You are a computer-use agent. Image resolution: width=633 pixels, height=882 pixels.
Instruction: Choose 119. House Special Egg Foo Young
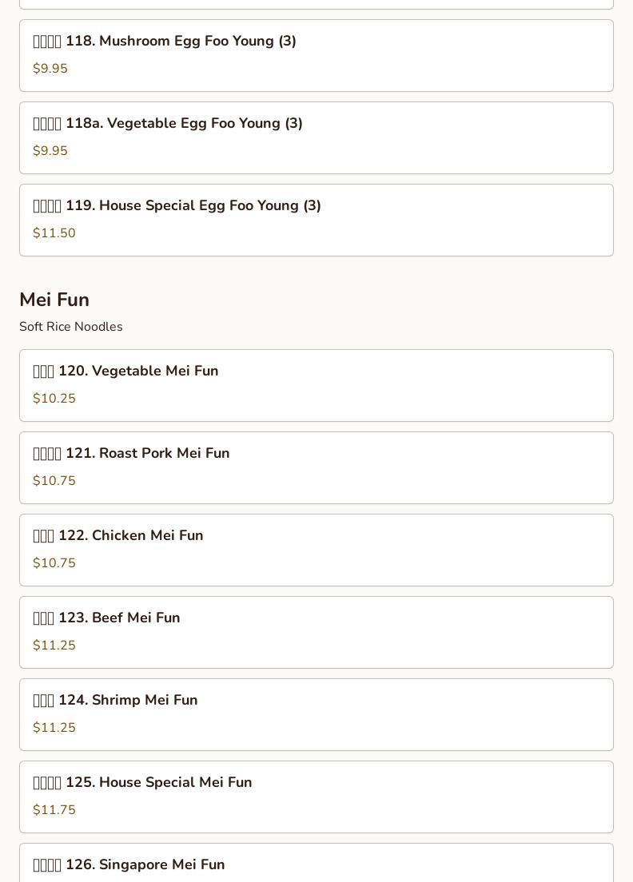pyautogui.click(x=316, y=220)
